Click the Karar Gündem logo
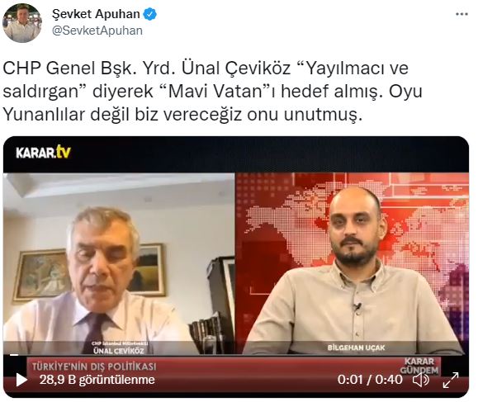478x402 pixels. 419,366
